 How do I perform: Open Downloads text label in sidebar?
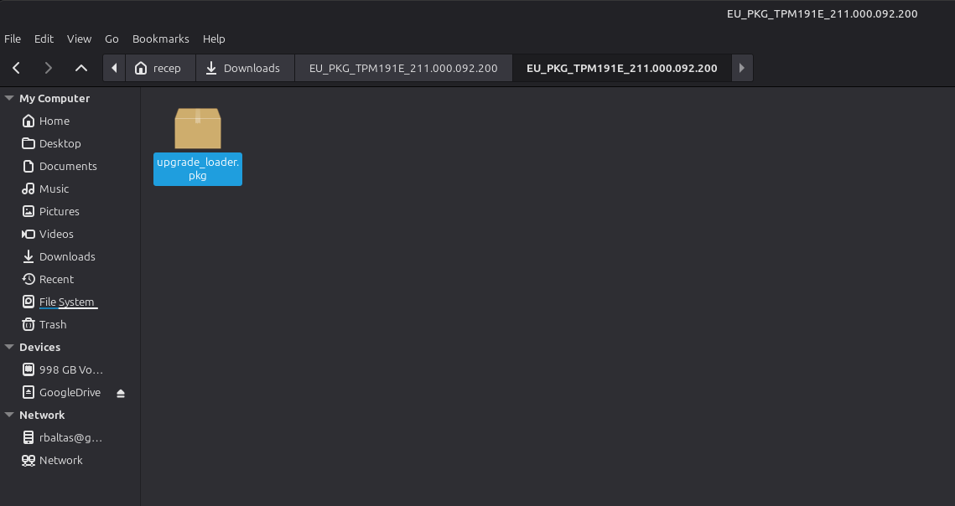pos(67,257)
